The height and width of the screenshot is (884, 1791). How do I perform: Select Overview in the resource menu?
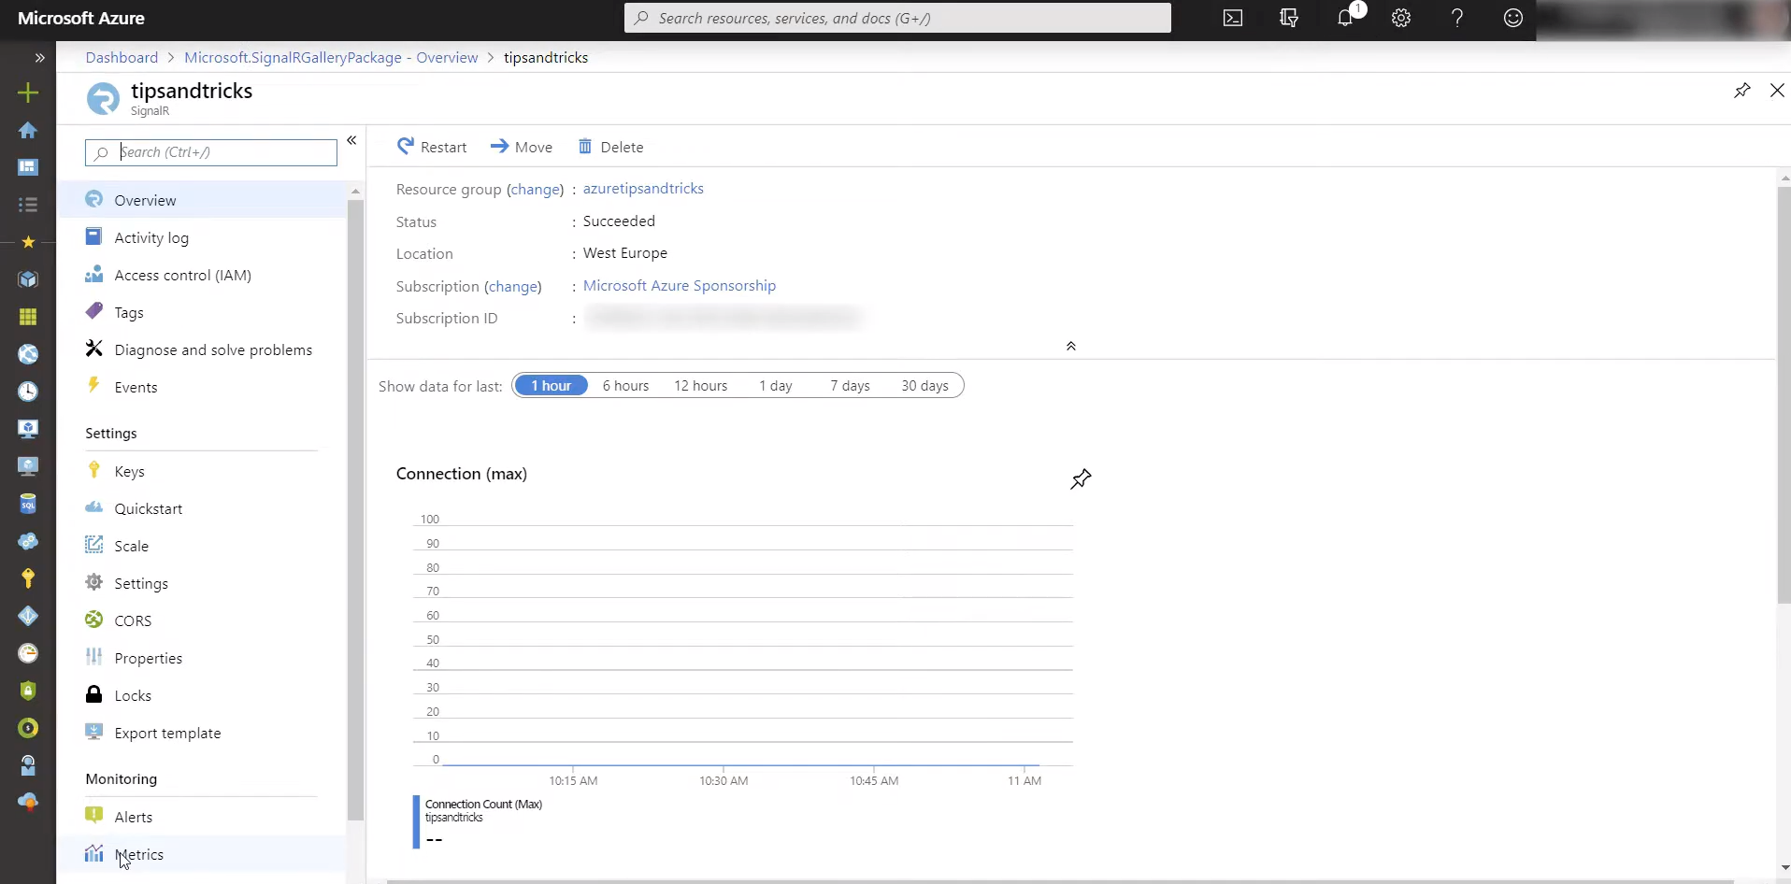tap(202, 200)
